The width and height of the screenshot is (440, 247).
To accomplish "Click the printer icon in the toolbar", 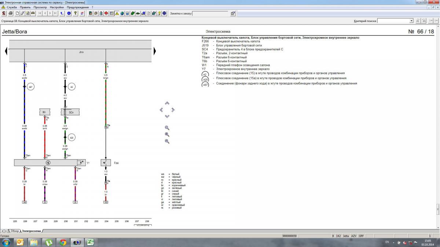I will pos(11,14).
